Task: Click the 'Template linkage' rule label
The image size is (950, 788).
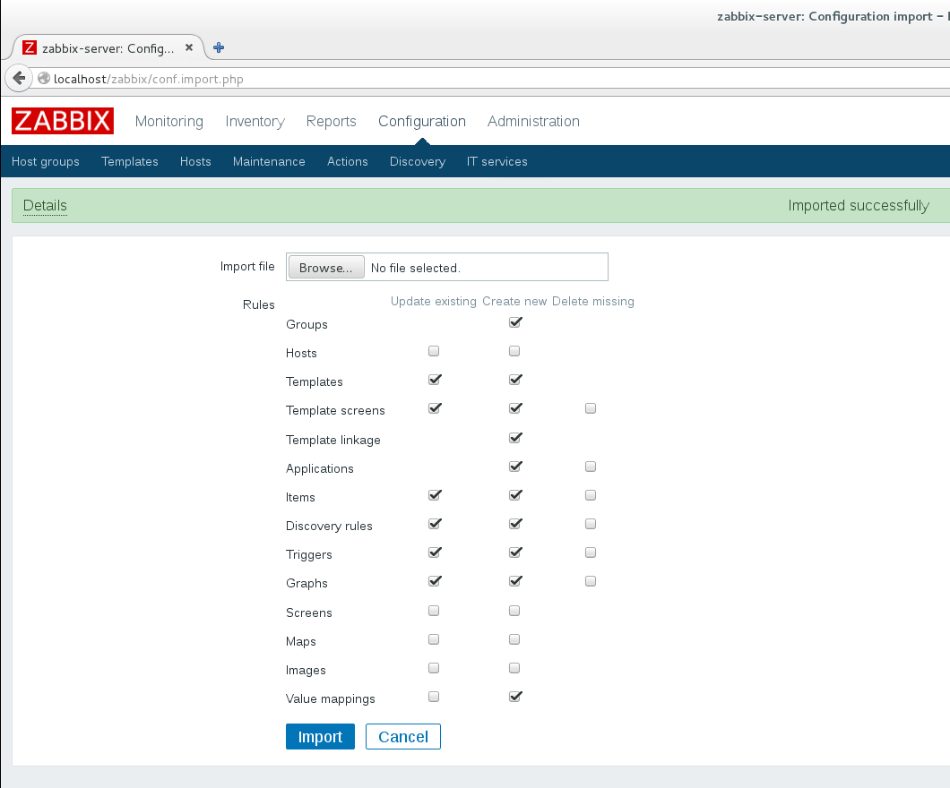Action: pos(333,440)
